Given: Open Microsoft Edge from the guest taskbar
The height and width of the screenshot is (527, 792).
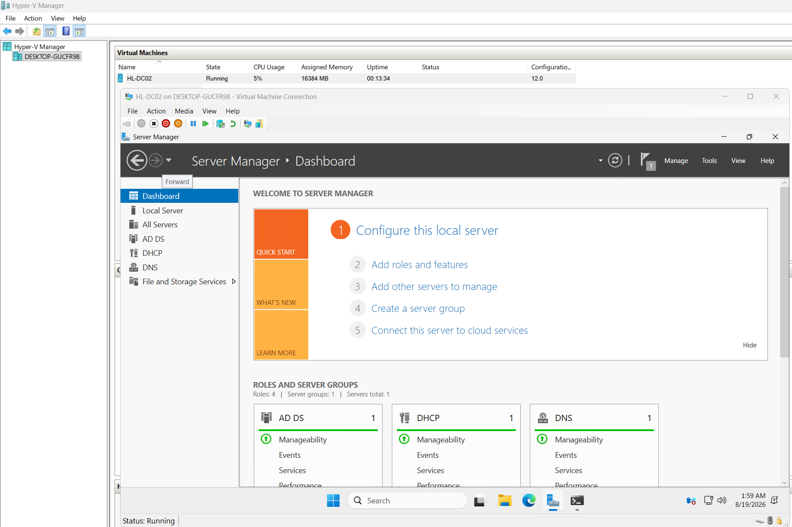Looking at the screenshot, I should pyautogui.click(x=529, y=500).
